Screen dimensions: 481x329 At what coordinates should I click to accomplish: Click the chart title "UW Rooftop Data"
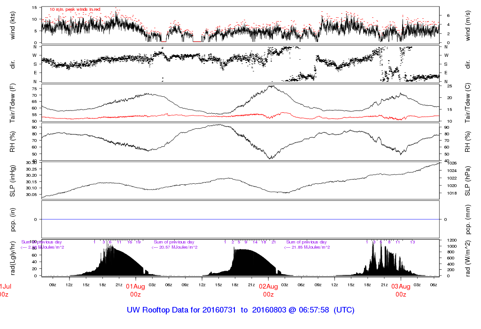pos(240,310)
